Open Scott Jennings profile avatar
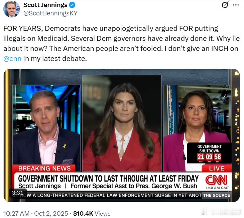This screenshot has width=244, height=218. click(x=12, y=9)
